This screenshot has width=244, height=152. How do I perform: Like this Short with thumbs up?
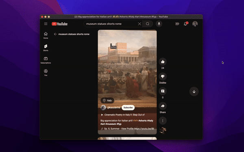(163, 62)
